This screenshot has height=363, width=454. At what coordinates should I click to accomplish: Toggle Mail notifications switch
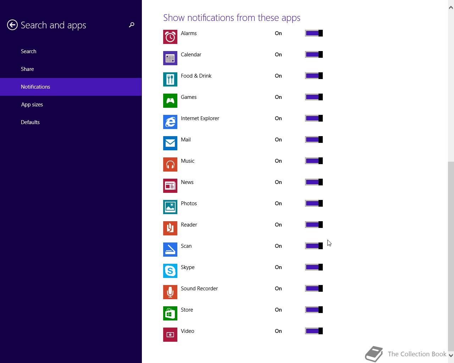tap(314, 140)
